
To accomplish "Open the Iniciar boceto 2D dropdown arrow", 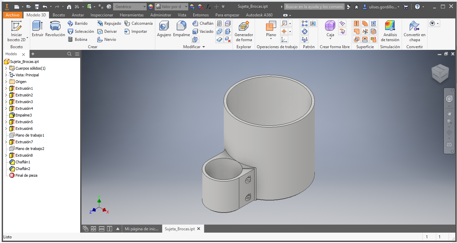I will (x=27, y=38).
